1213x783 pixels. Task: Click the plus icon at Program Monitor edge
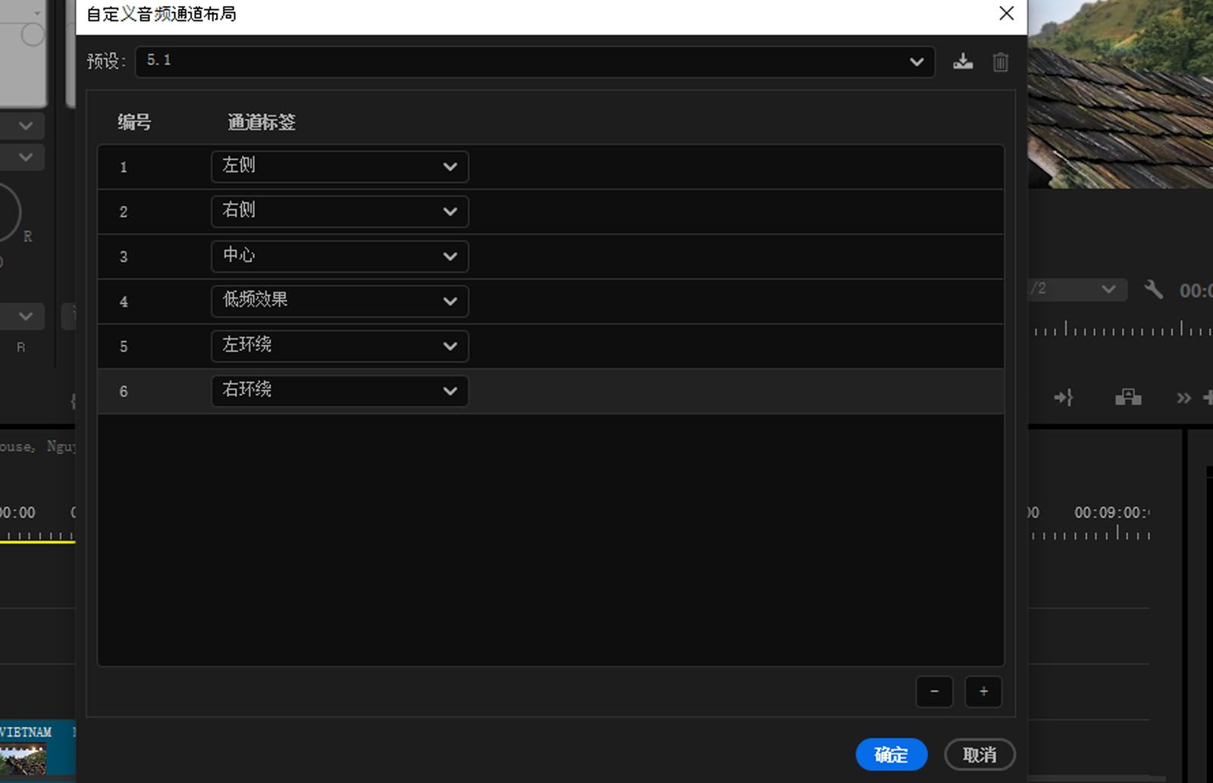tap(1208, 396)
